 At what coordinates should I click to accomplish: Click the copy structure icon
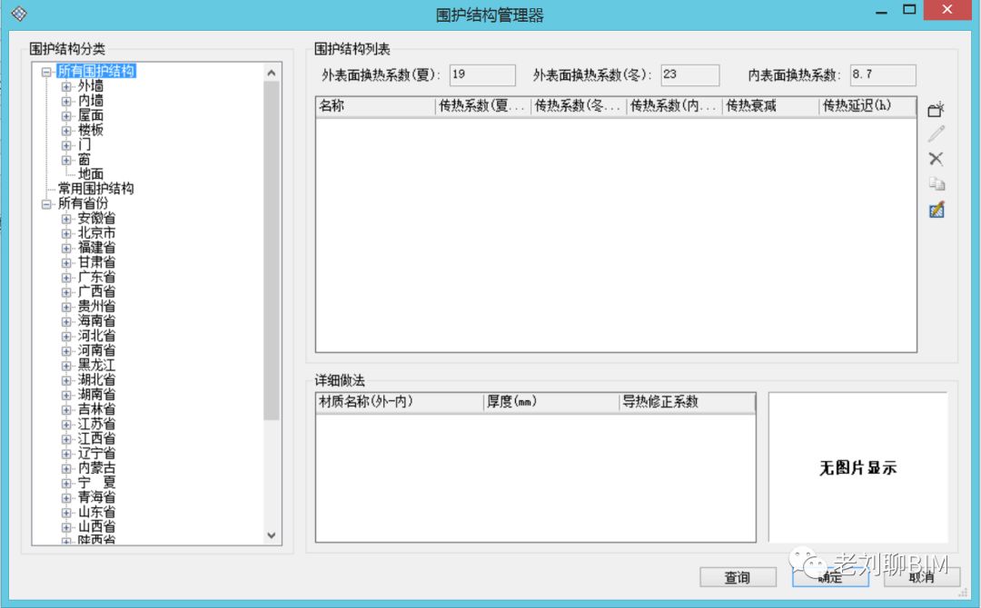[x=936, y=184]
